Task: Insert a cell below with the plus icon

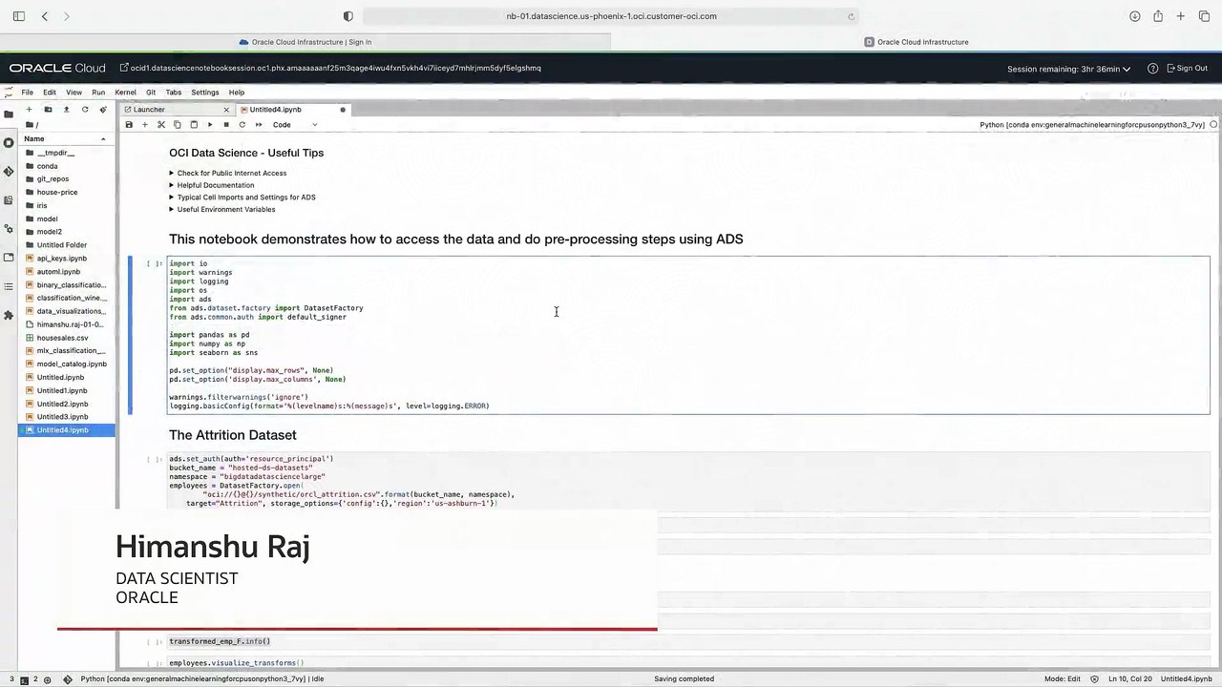Action: [x=145, y=125]
